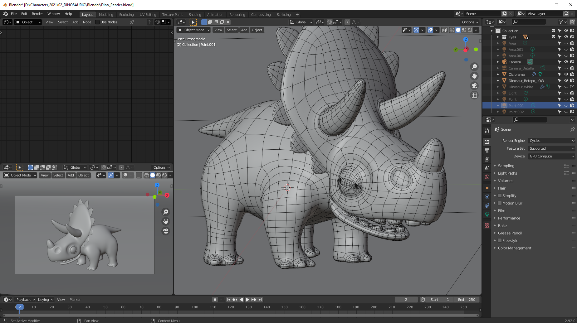
Task: Expand the Sampling panel
Action: (x=506, y=166)
